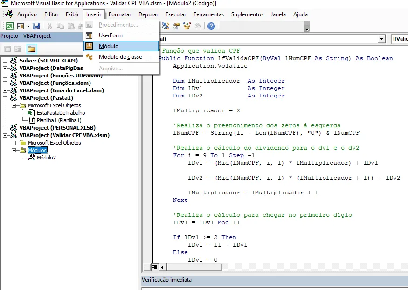Select Planilha1 (Planilha1) in the project tree
The image size is (408, 290).
[59, 120]
